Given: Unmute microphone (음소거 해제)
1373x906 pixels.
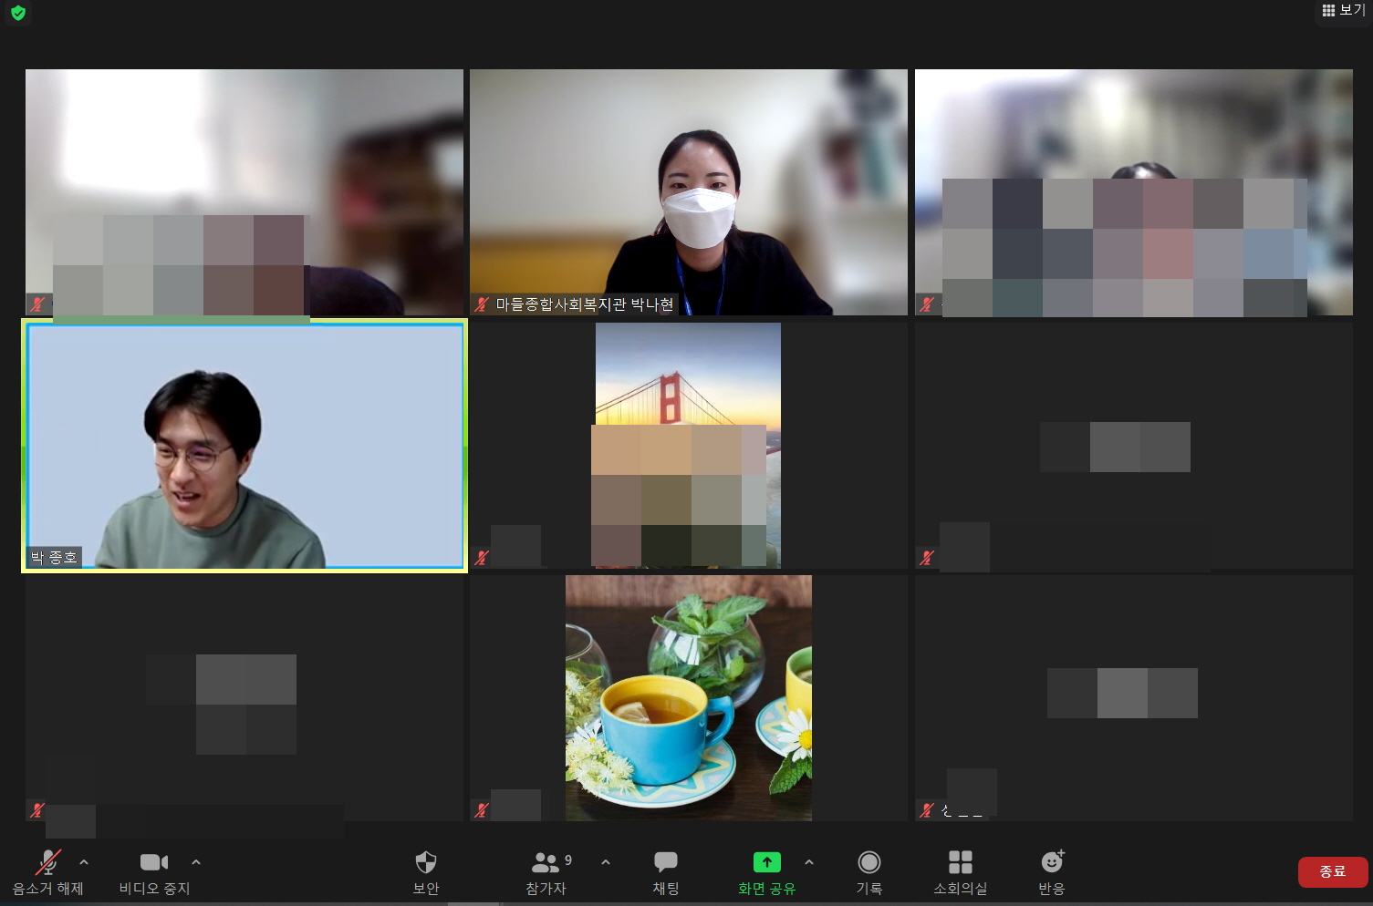Looking at the screenshot, I should 47,863.
